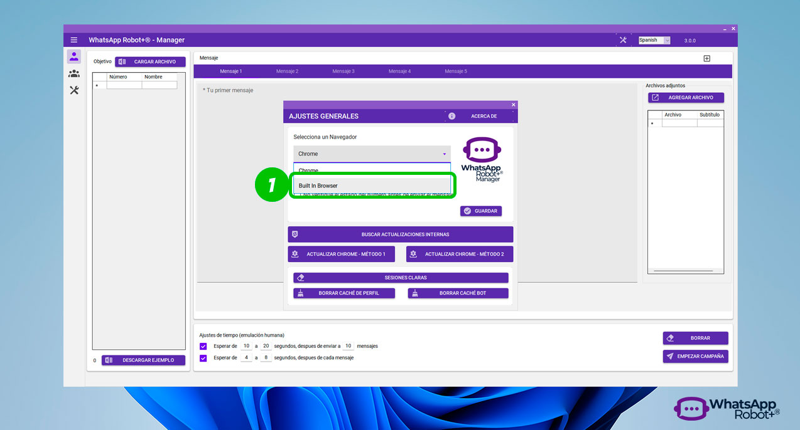Click the Nombre column header
800x430 pixels.
(x=159, y=77)
